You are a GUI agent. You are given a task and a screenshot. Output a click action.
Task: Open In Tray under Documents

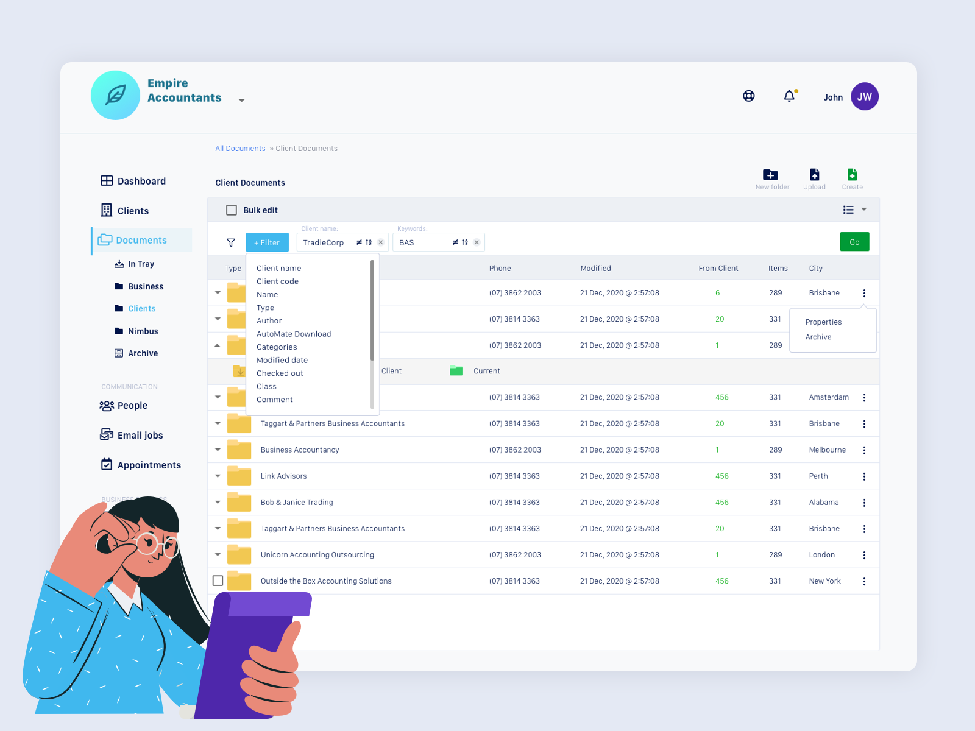click(135, 264)
